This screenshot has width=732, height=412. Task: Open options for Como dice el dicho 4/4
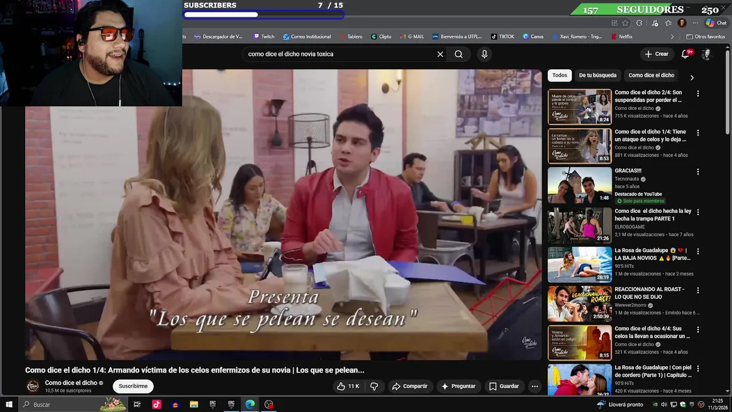[x=698, y=330]
